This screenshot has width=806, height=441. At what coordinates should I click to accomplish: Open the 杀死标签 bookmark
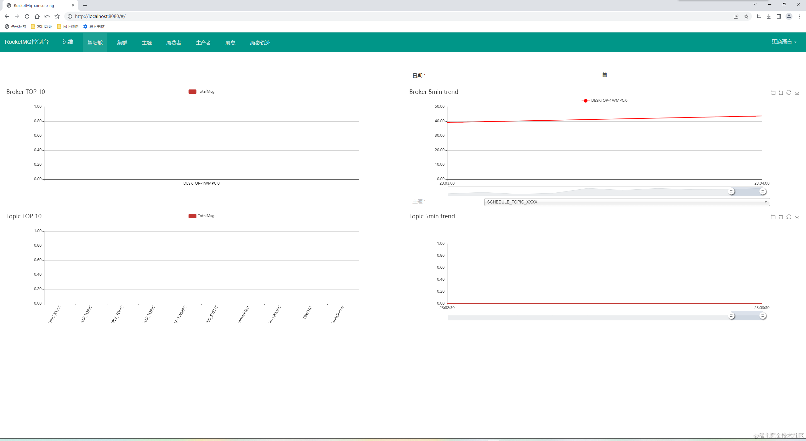(x=15, y=26)
